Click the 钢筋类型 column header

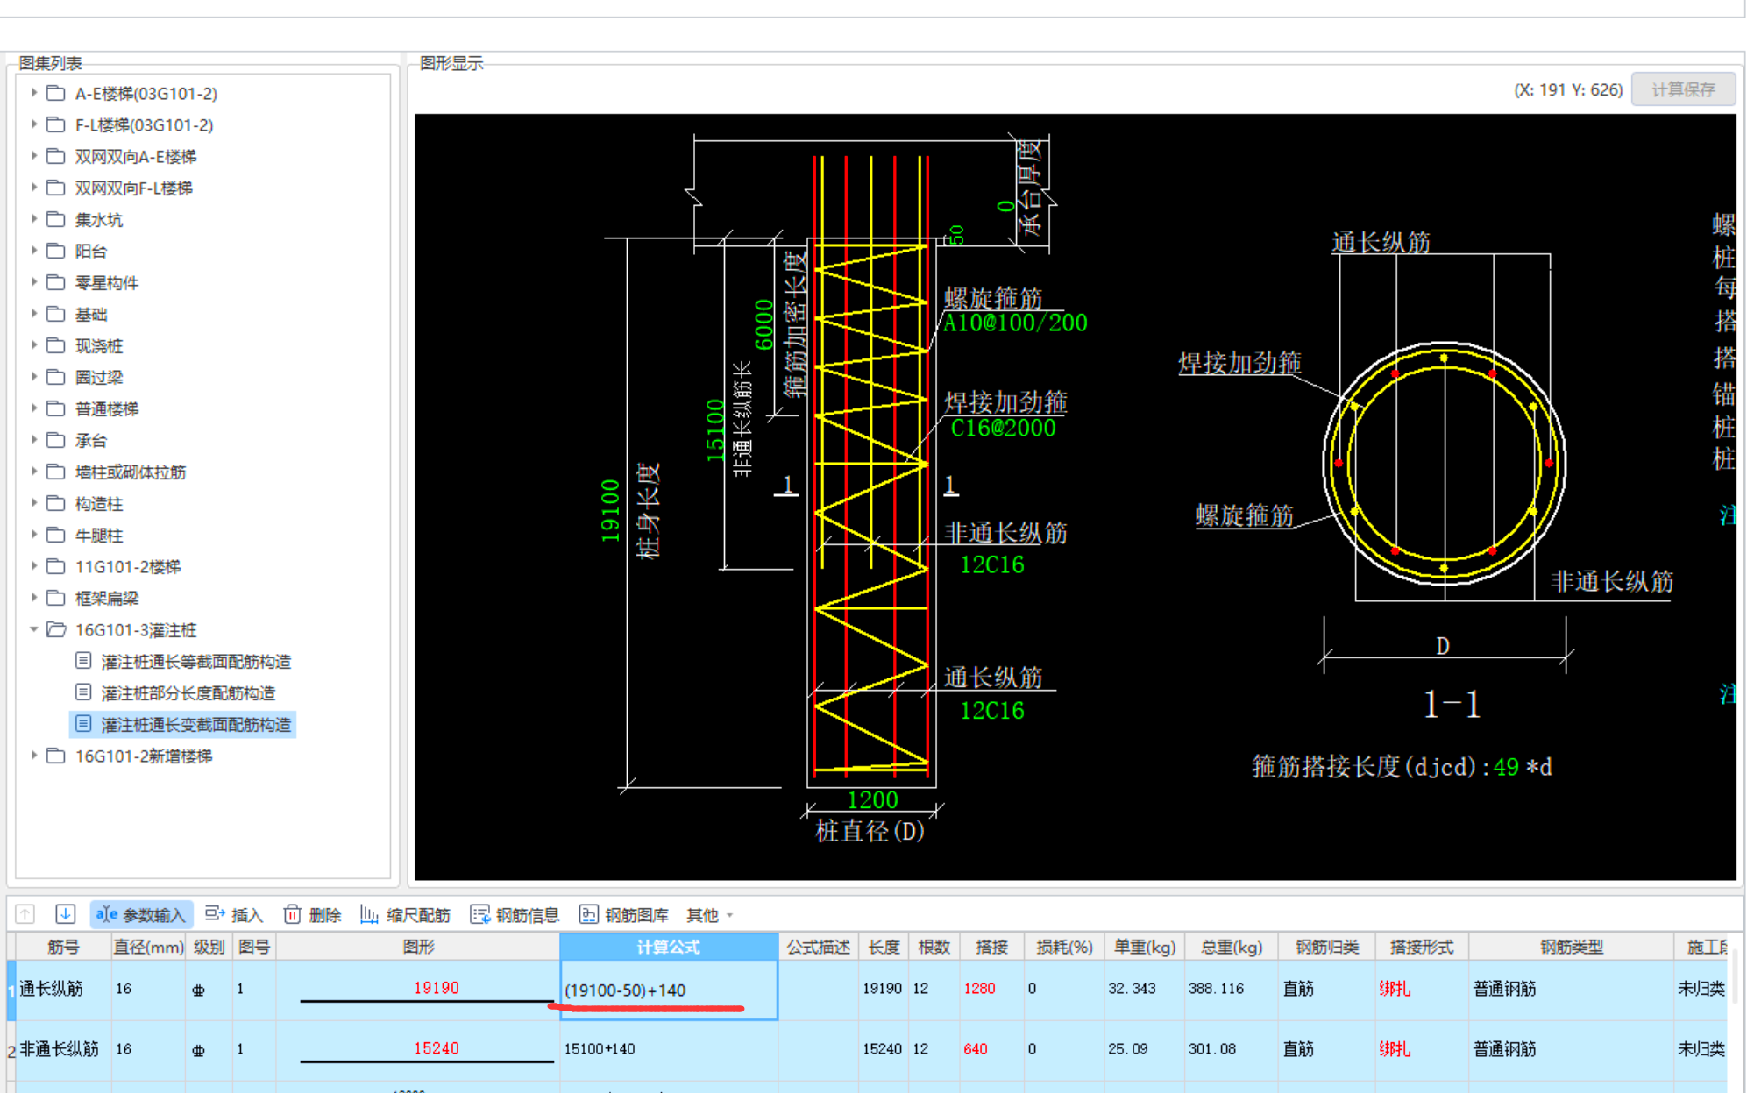click(1571, 947)
